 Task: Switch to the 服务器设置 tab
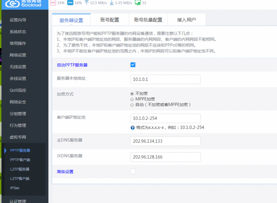(x=71, y=20)
